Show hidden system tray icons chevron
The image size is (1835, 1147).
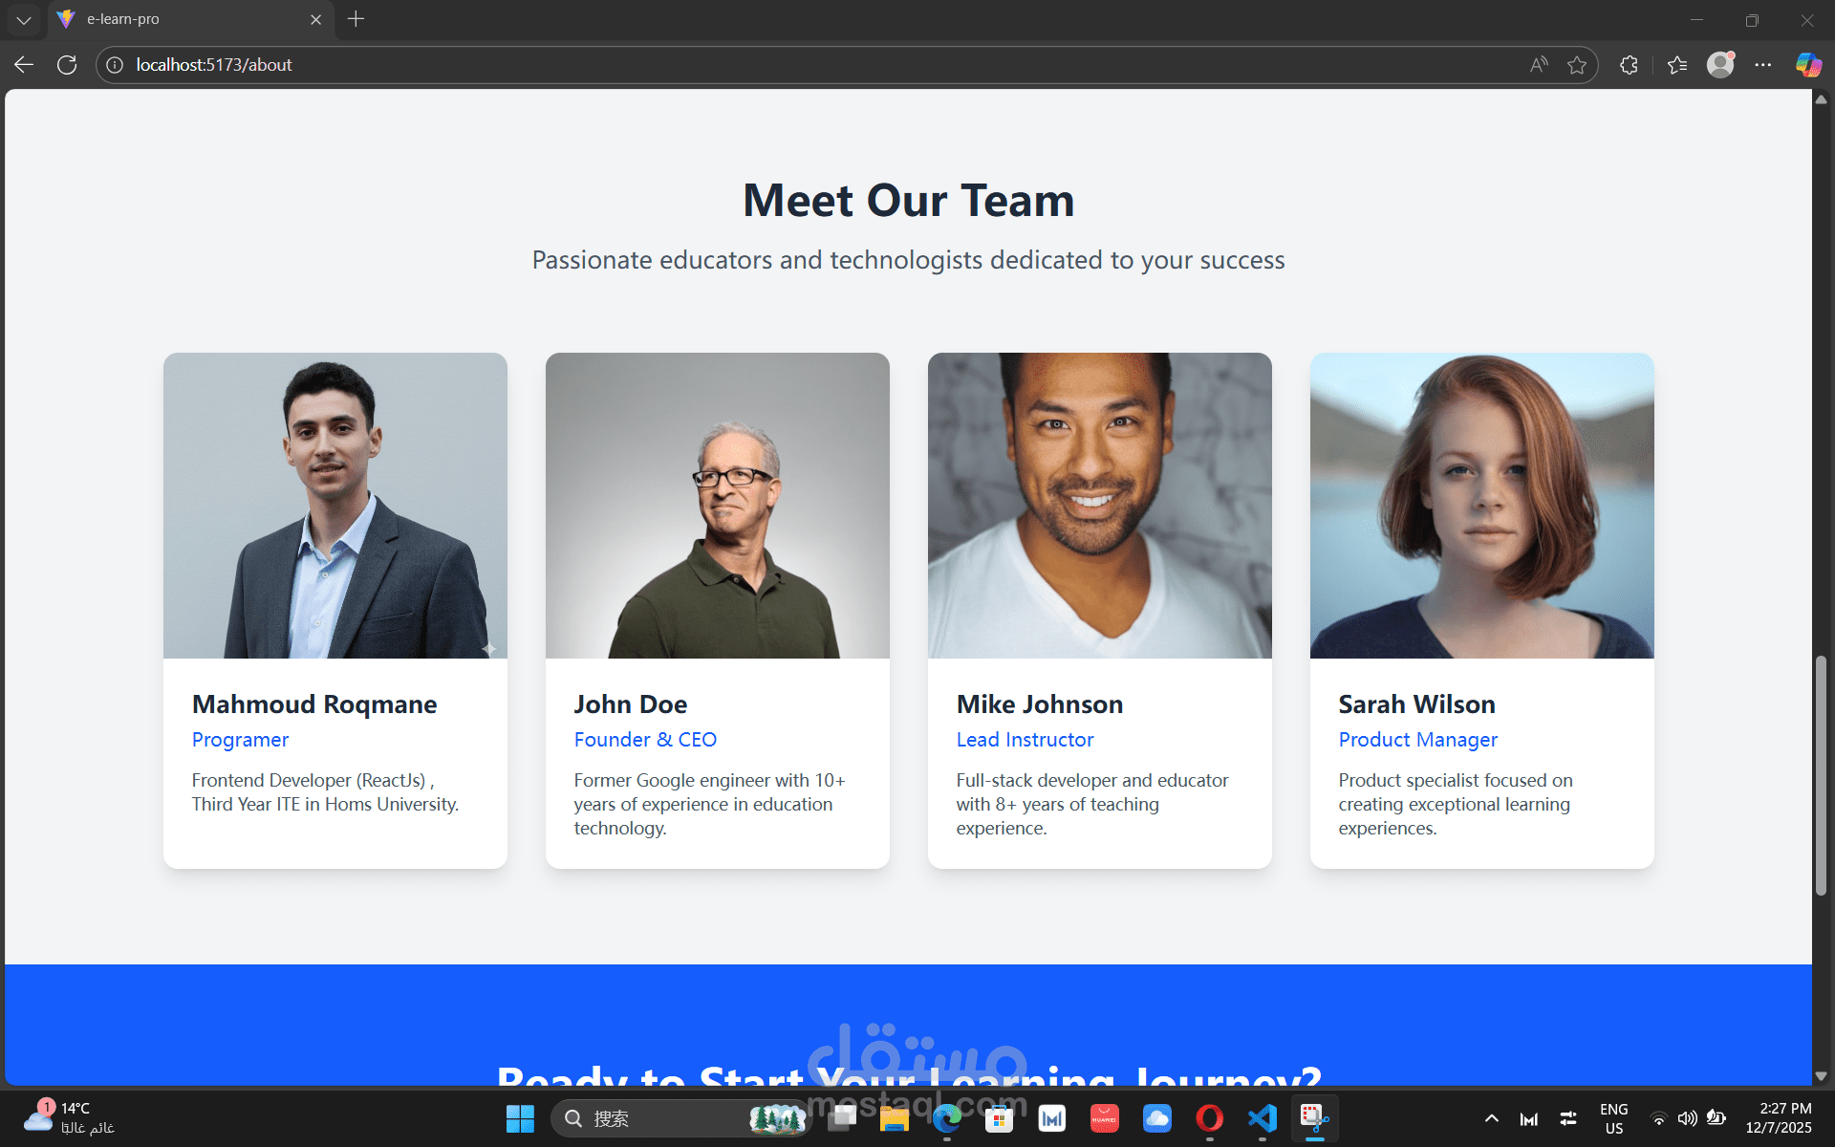[x=1491, y=1118]
